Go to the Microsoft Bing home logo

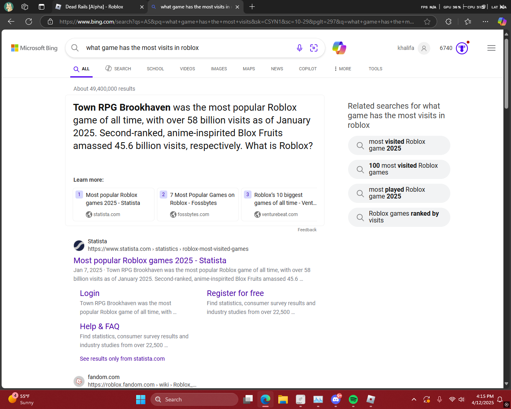(x=34, y=48)
